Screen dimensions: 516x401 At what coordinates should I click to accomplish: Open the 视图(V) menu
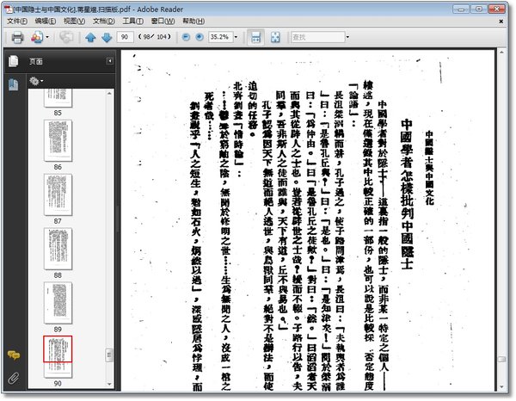tap(74, 20)
